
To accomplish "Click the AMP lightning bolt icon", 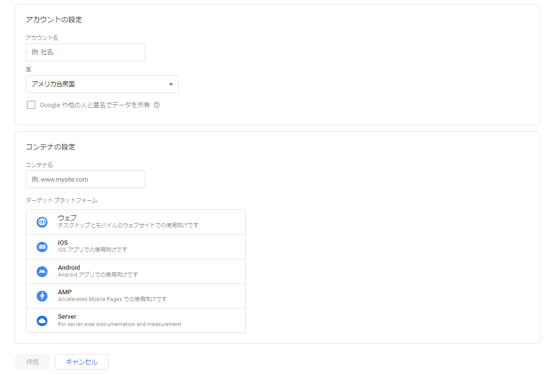I will (42, 296).
